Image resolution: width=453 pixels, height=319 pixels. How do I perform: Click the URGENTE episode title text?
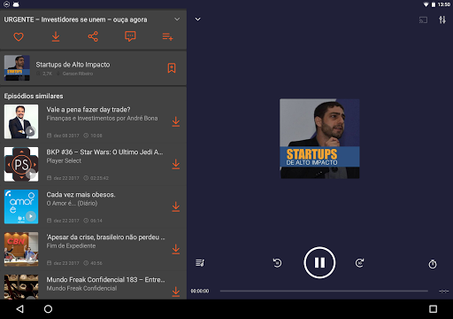pyautogui.click(x=75, y=19)
